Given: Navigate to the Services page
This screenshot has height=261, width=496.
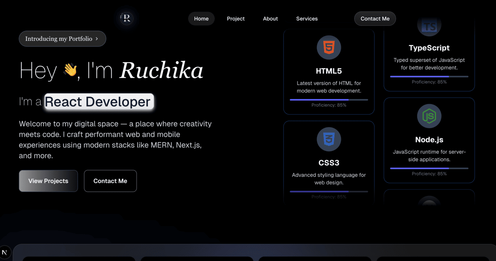Looking at the screenshot, I should tap(307, 18).
